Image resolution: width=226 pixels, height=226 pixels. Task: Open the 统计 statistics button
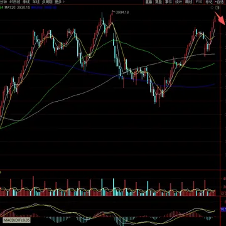(178, 2)
